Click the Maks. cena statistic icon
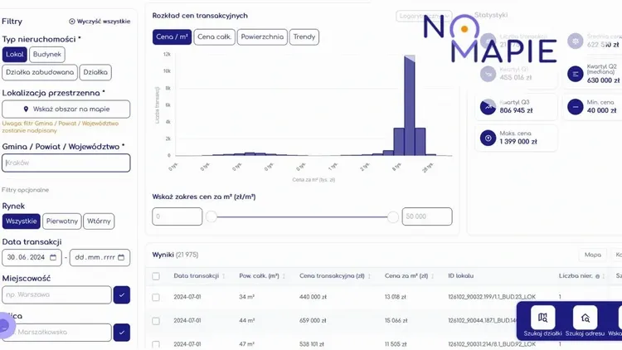Viewport: 622px width, 350px height. [x=488, y=139]
